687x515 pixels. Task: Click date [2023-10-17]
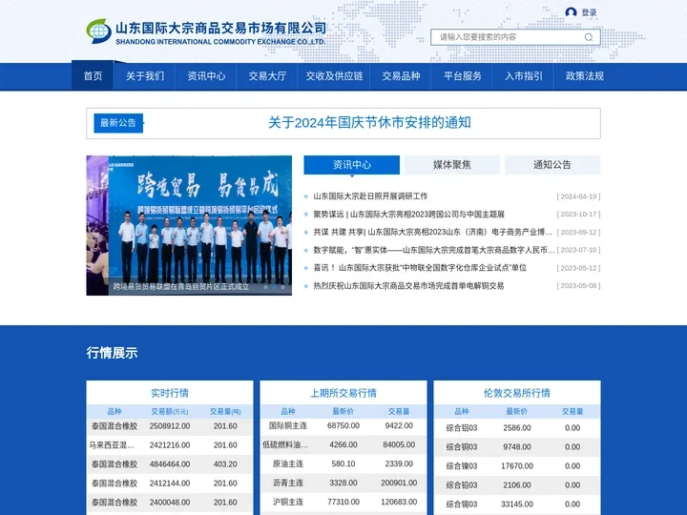click(578, 215)
